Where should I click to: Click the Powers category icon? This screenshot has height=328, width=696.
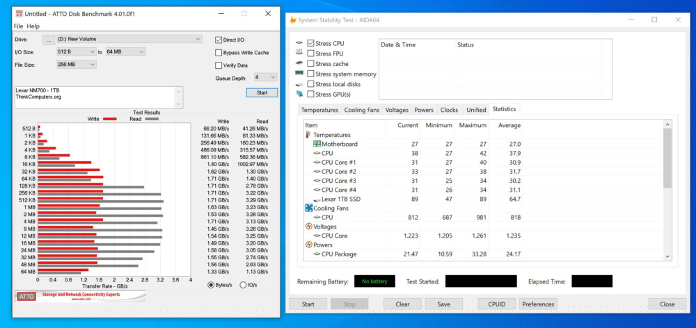click(x=308, y=245)
